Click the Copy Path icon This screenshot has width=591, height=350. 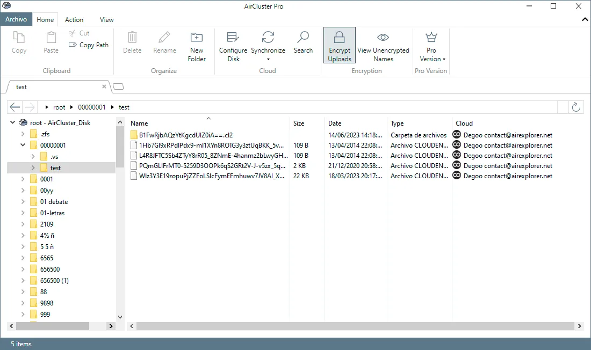(x=73, y=45)
